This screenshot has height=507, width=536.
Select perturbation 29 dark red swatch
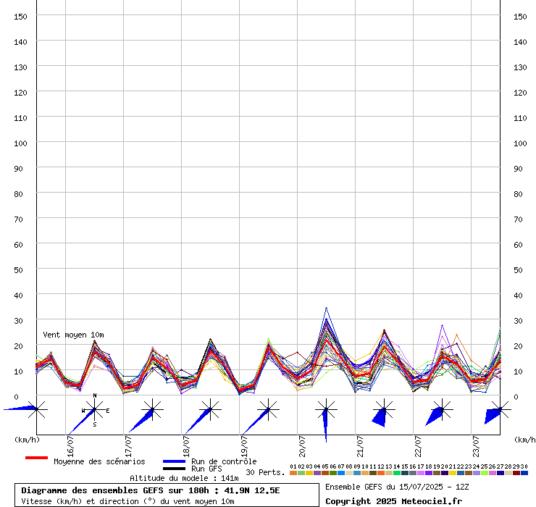pos(516,473)
